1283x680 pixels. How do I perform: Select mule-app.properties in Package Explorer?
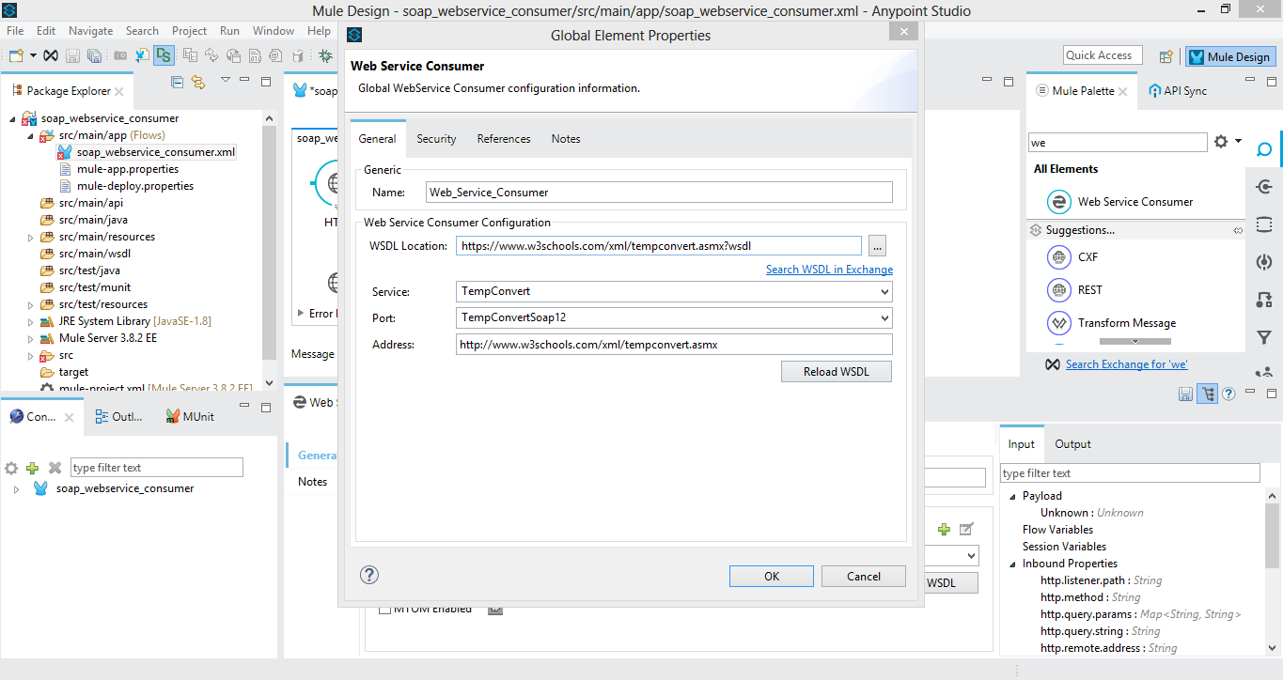[128, 169]
